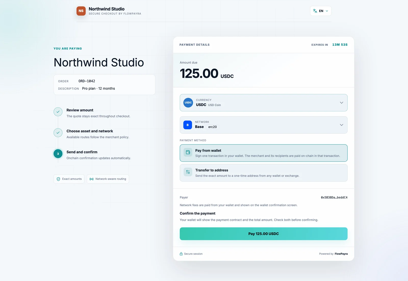Click the Choose asset and network checkmark icon
The width and height of the screenshot is (408, 281).
[x=58, y=133]
